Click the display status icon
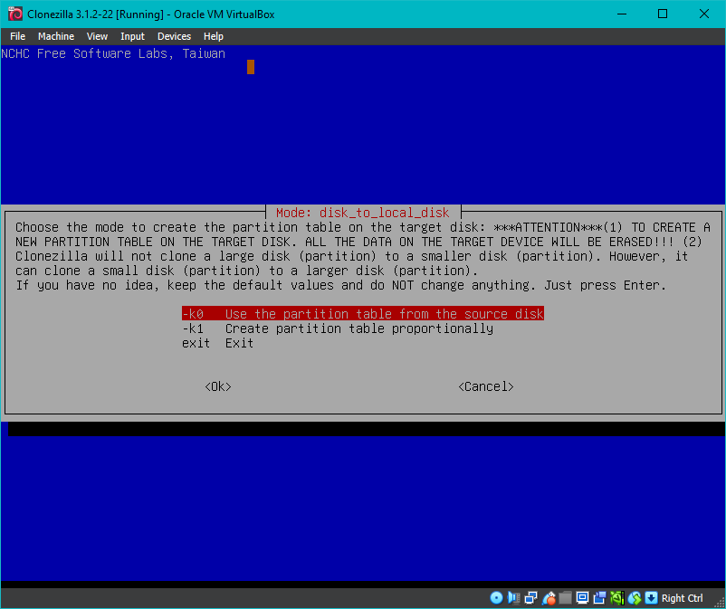 (583, 598)
